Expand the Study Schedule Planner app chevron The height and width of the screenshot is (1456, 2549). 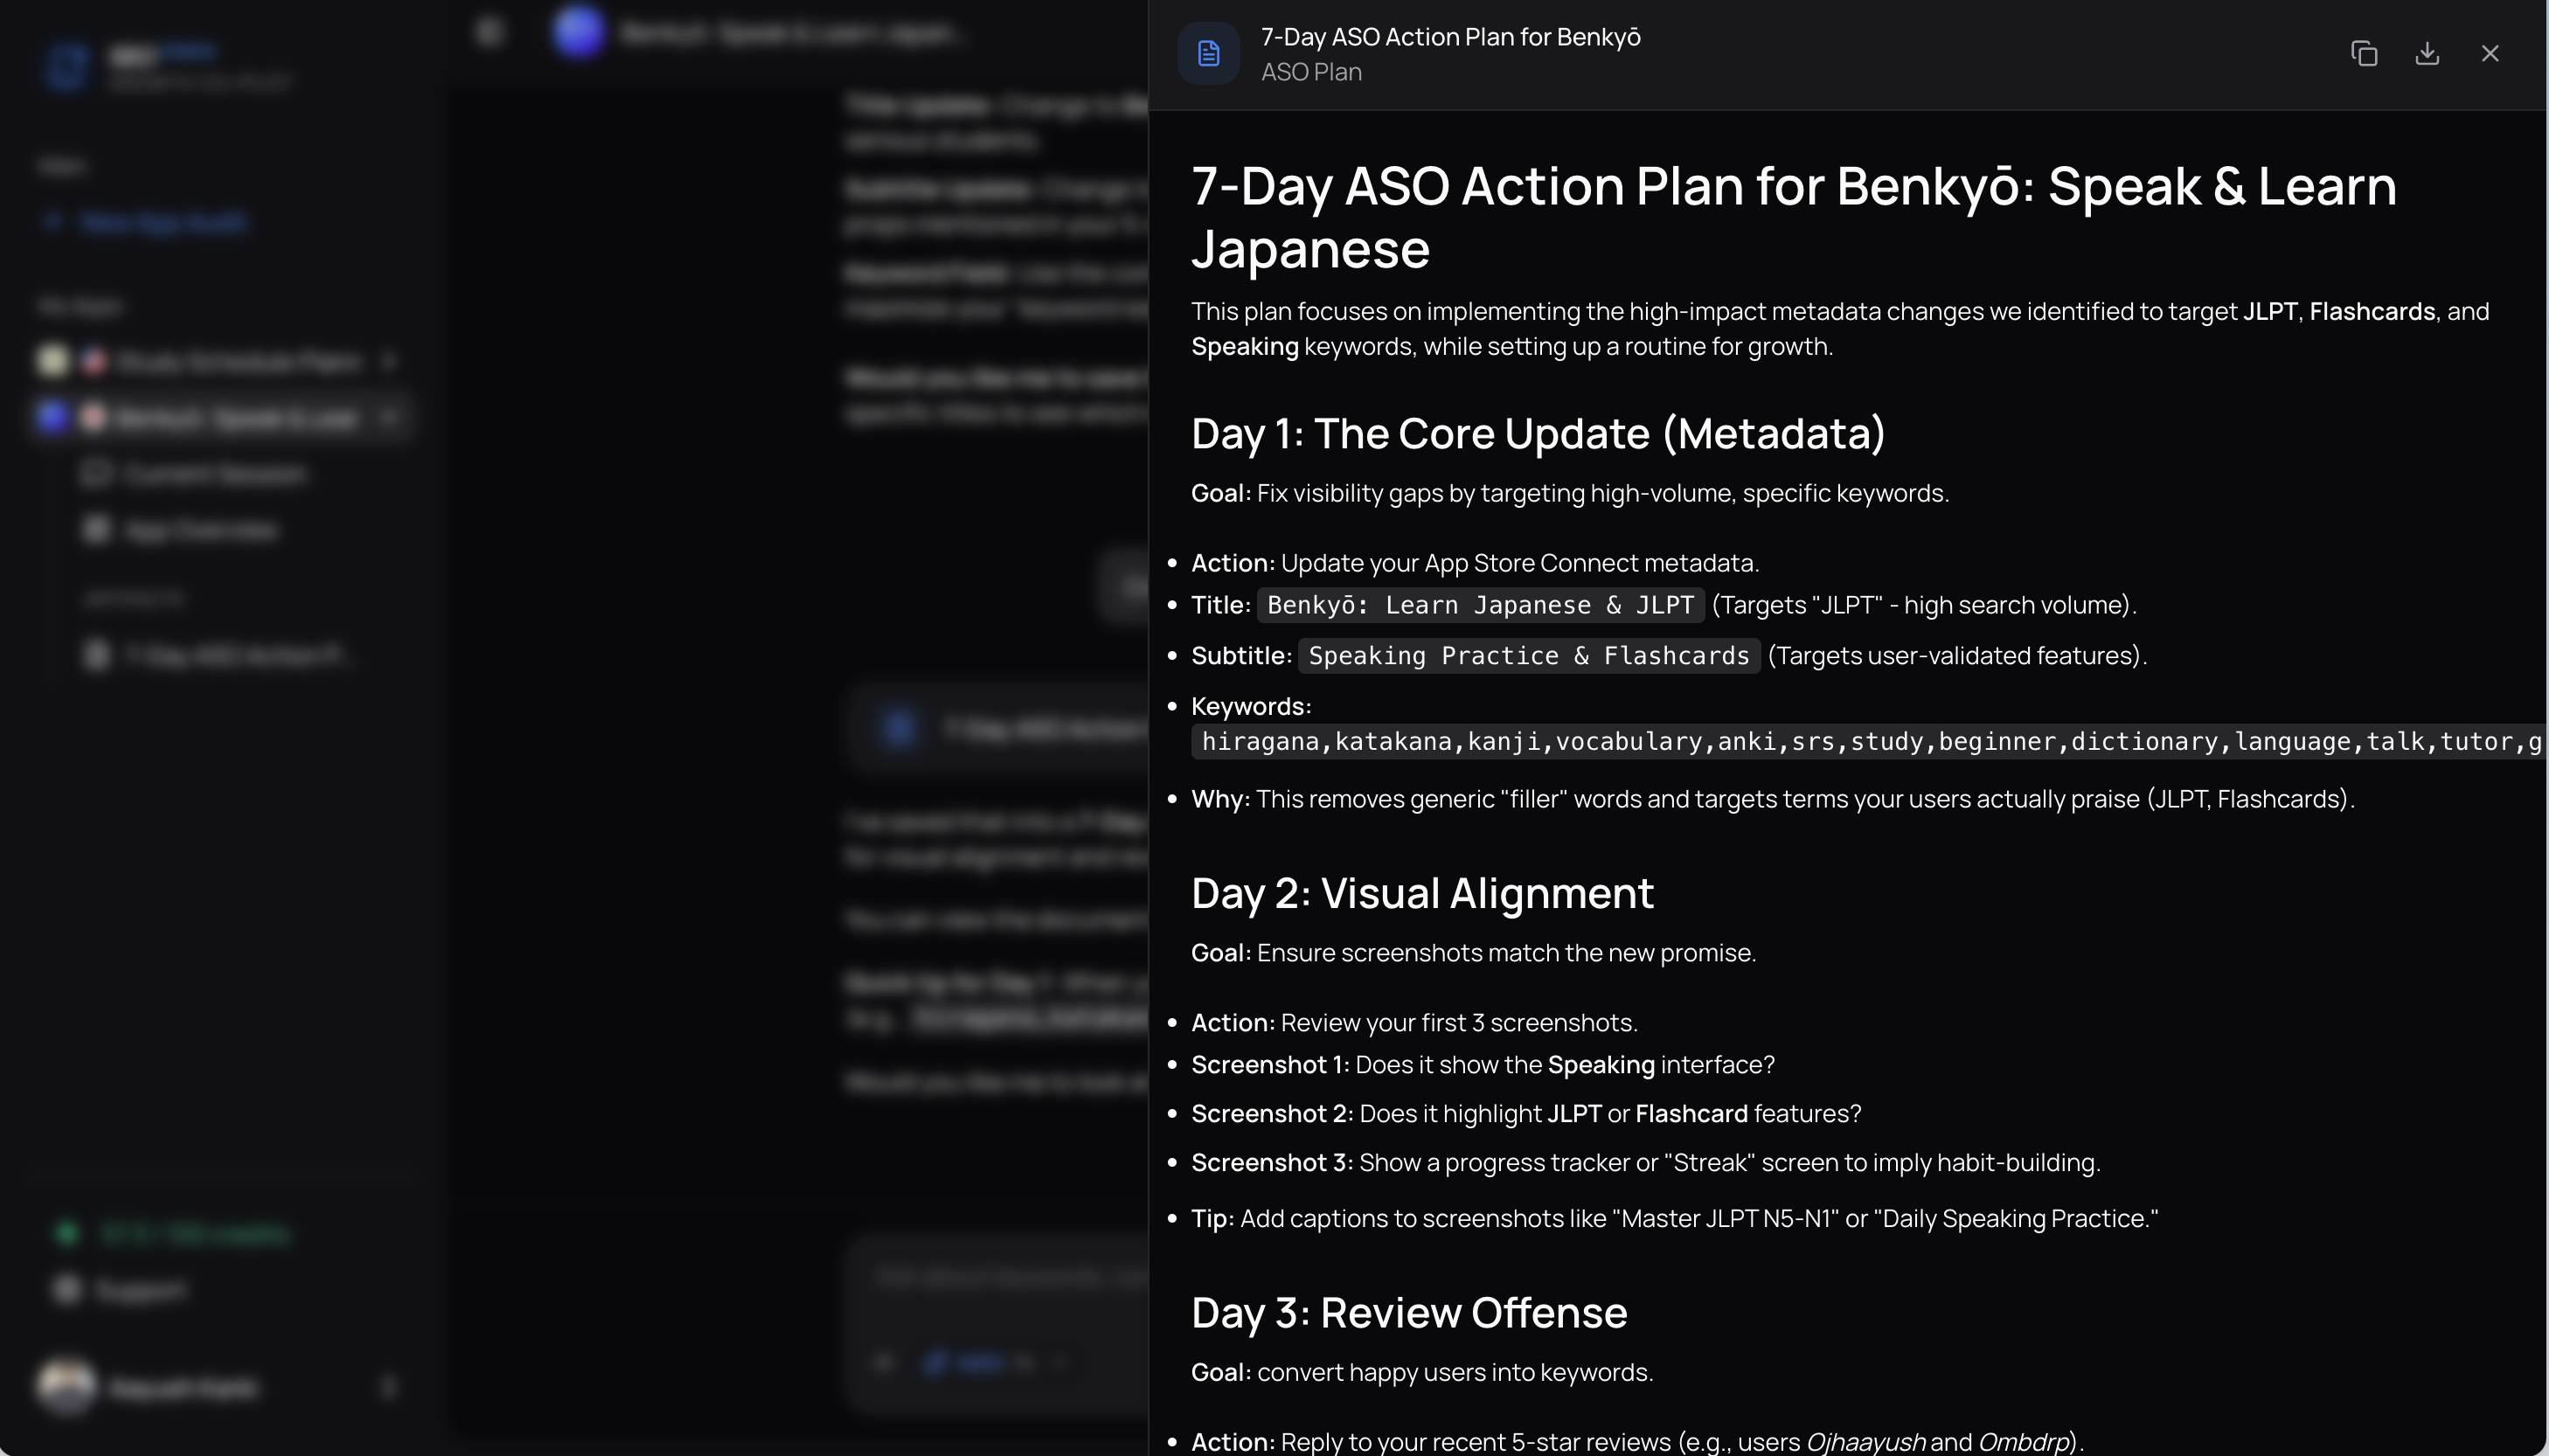[389, 361]
